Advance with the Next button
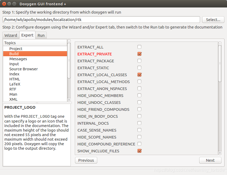 pyautogui.click(x=210, y=160)
